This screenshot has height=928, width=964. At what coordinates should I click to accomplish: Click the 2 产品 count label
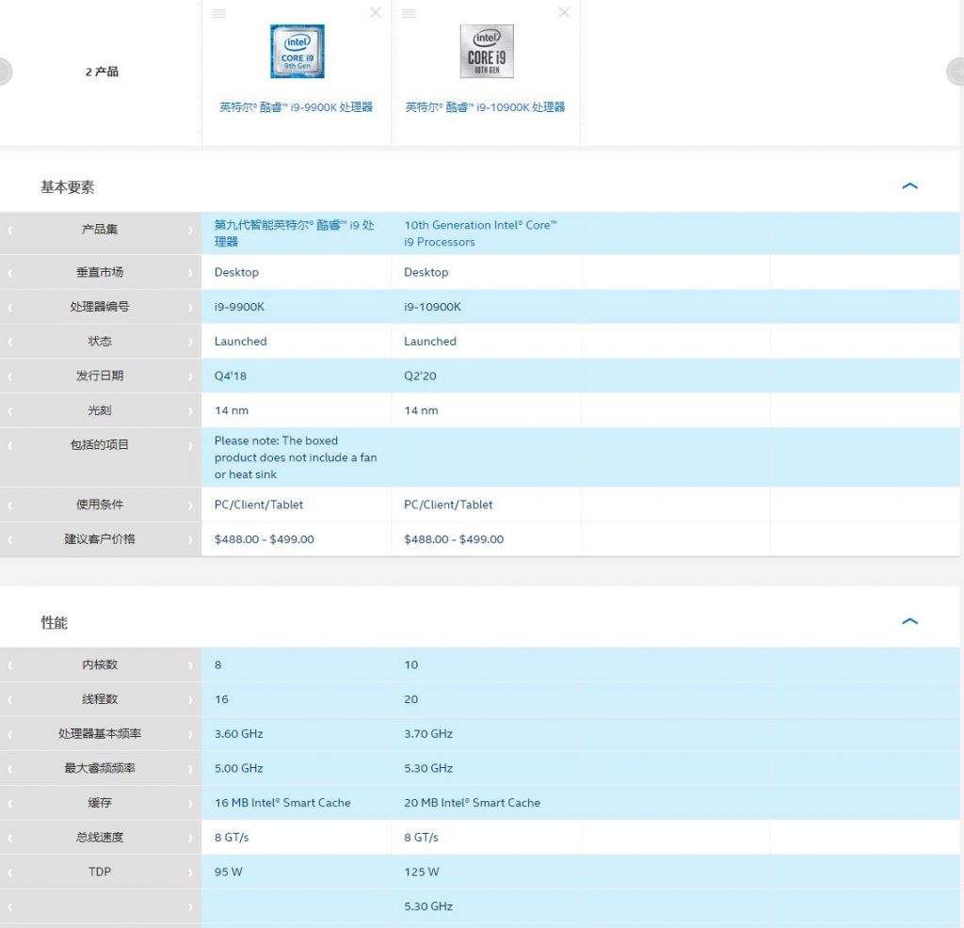click(102, 72)
